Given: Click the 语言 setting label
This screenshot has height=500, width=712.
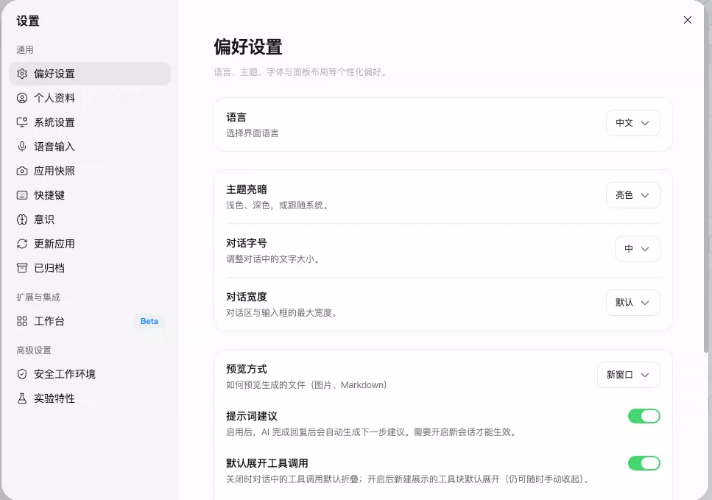Looking at the screenshot, I should point(236,117).
